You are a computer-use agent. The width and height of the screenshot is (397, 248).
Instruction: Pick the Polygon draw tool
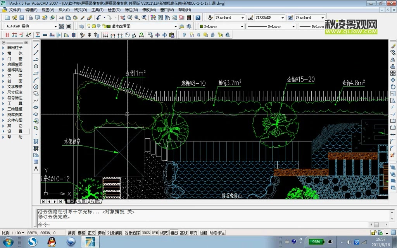pyautogui.click(x=36, y=66)
